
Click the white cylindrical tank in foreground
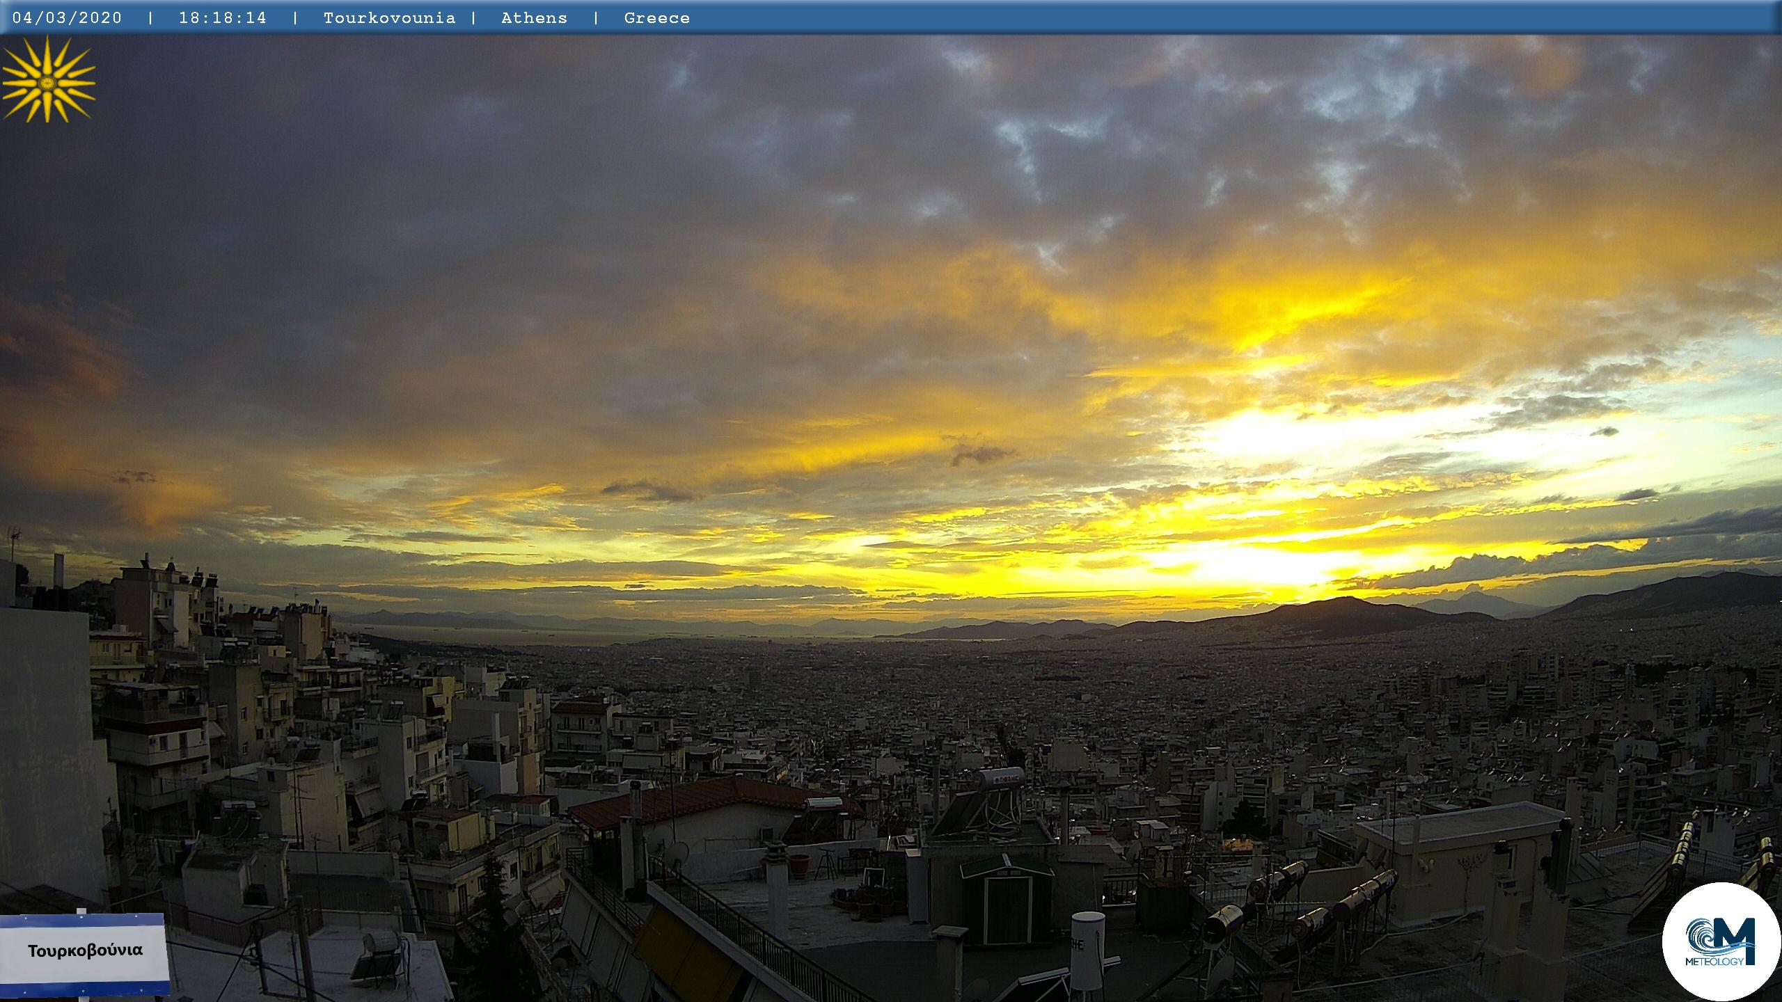point(1087,950)
